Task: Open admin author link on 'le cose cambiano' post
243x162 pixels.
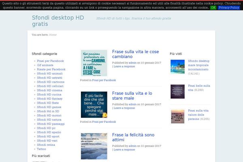Action: [x=132, y=63]
